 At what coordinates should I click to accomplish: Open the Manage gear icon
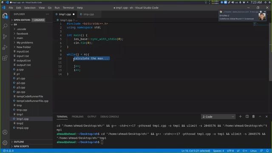tap(5, 143)
